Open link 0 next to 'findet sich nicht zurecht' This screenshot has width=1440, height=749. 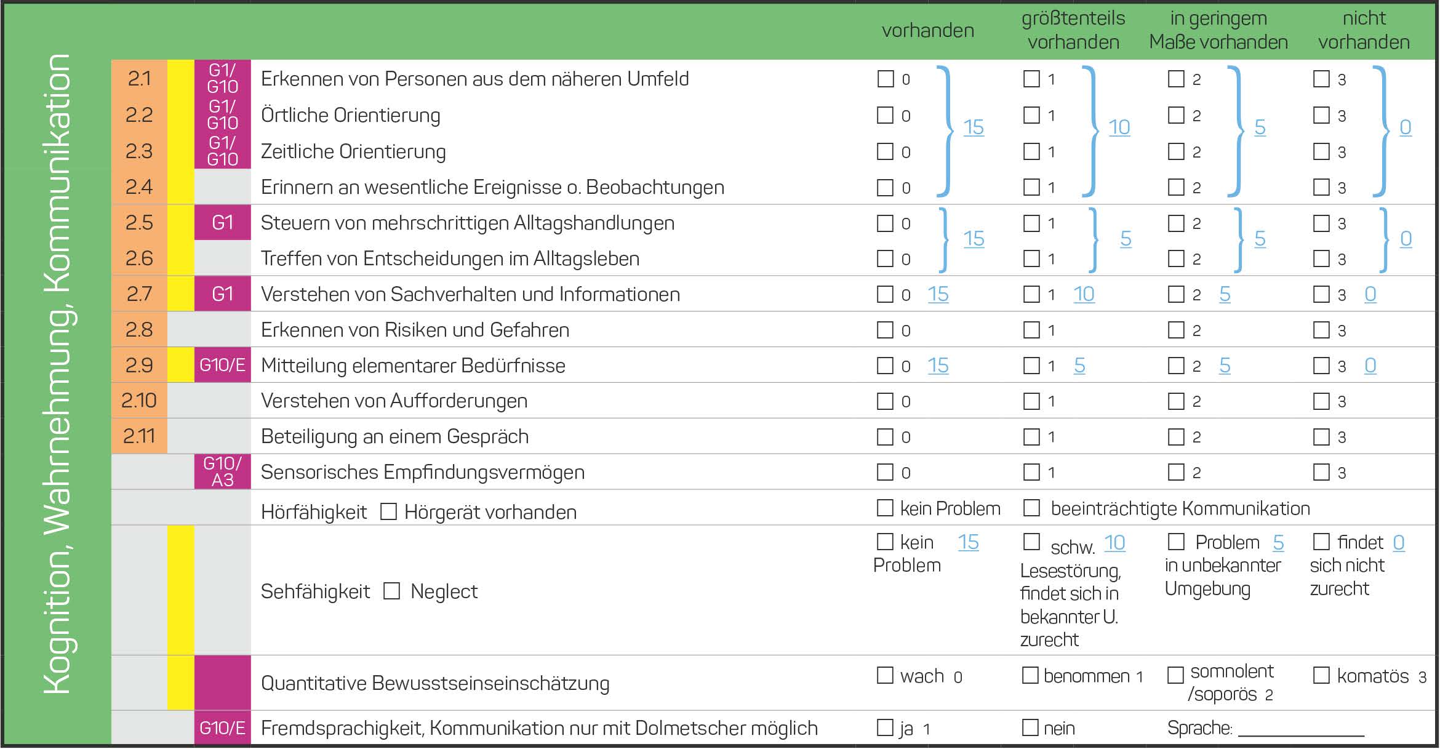(x=1399, y=542)
